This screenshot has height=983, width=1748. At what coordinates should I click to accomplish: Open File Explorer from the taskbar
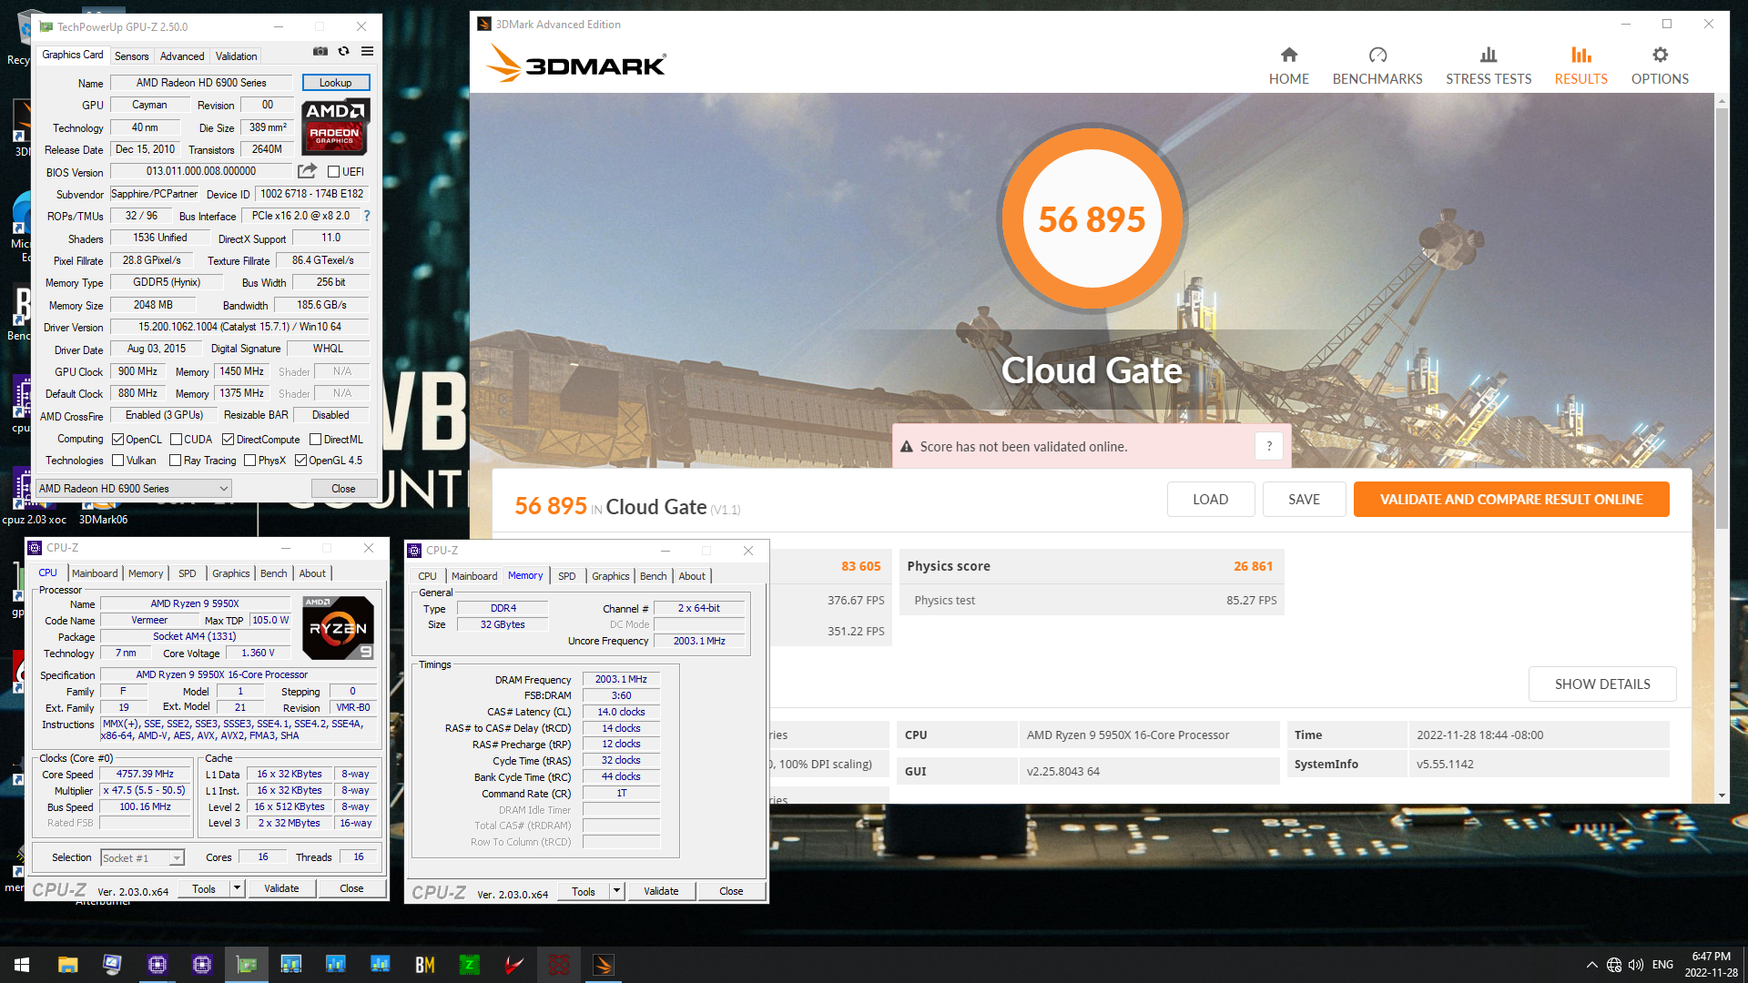click(x=67, y=965)
